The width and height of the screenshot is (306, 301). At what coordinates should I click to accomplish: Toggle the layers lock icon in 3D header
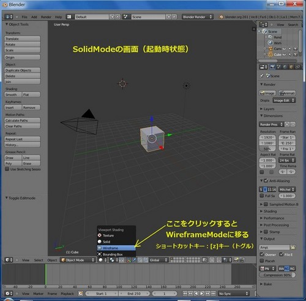tap(205, 260)
